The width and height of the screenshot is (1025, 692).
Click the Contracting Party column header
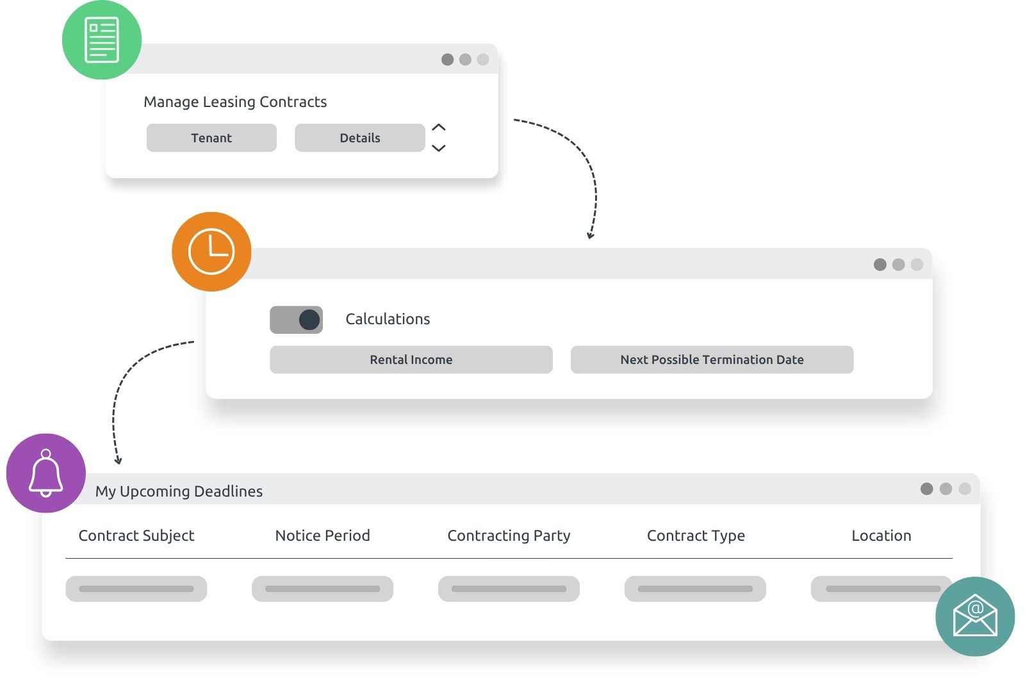509,536
